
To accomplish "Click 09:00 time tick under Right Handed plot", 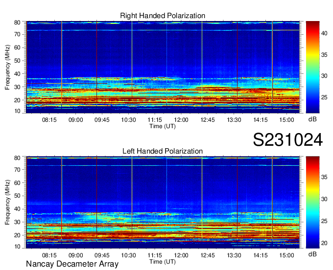I will pyautogui.click(x=75, y=120).
